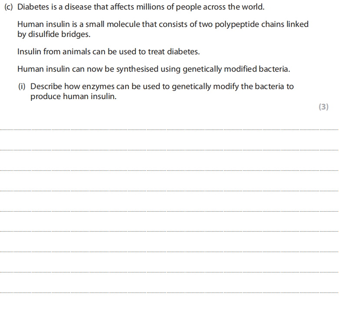The width and height of the screenshot is (339, 309).
Task: Click the text "by disulfide bridges."
Action: [54, 34]
